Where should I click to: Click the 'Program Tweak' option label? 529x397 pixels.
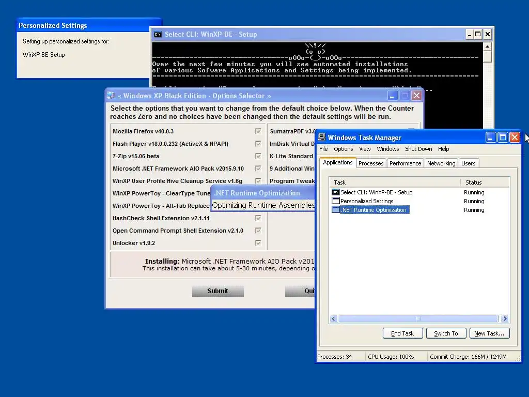[292, 181]
